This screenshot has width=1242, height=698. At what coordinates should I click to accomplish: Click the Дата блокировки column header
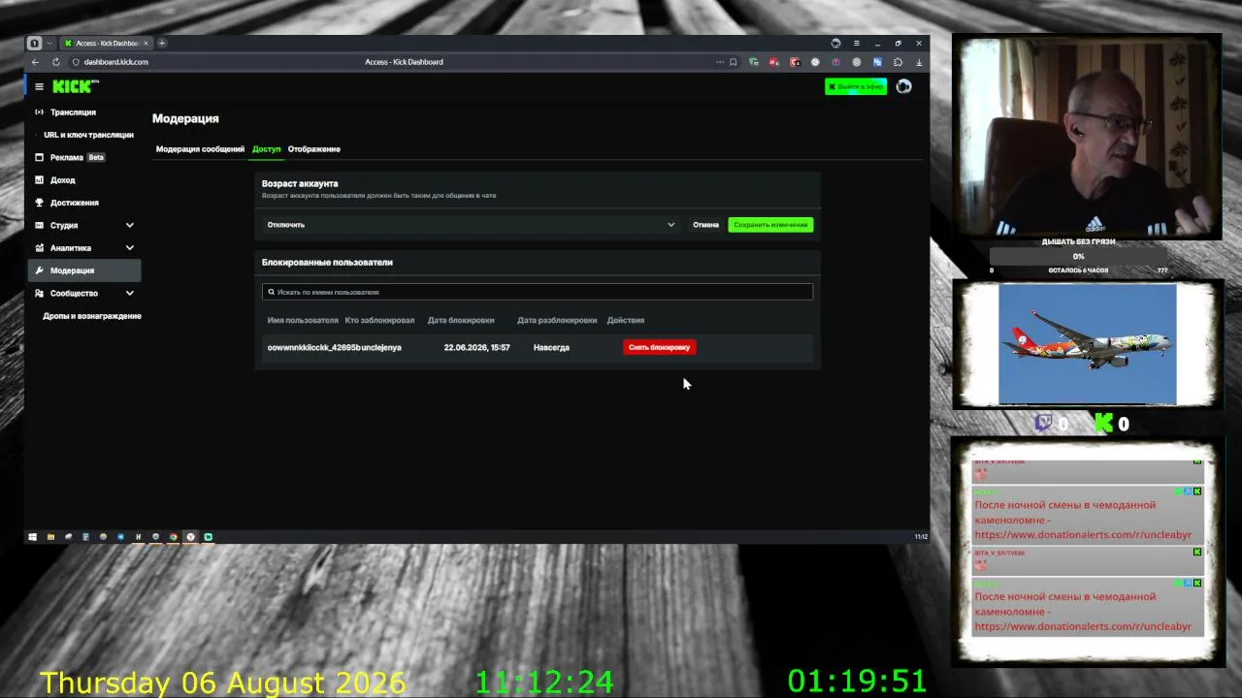point(461,320)
